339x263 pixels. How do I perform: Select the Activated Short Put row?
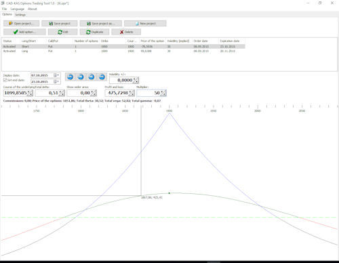point(123,46)
